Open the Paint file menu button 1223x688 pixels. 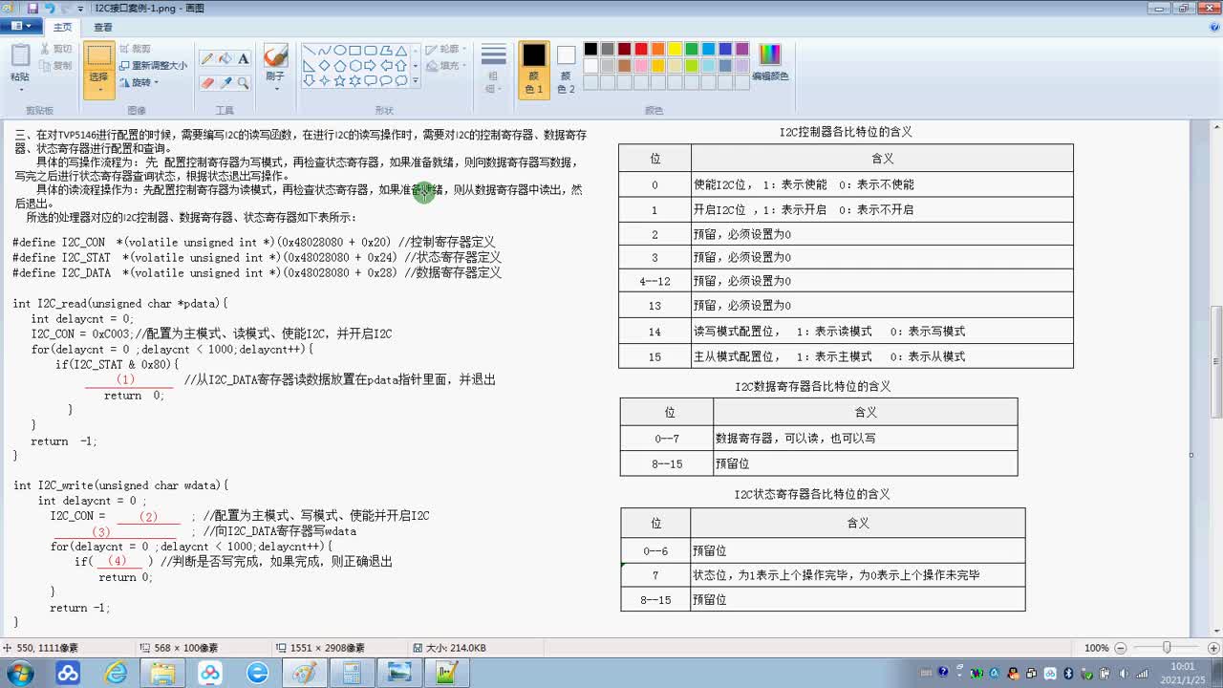coord(20,27)
